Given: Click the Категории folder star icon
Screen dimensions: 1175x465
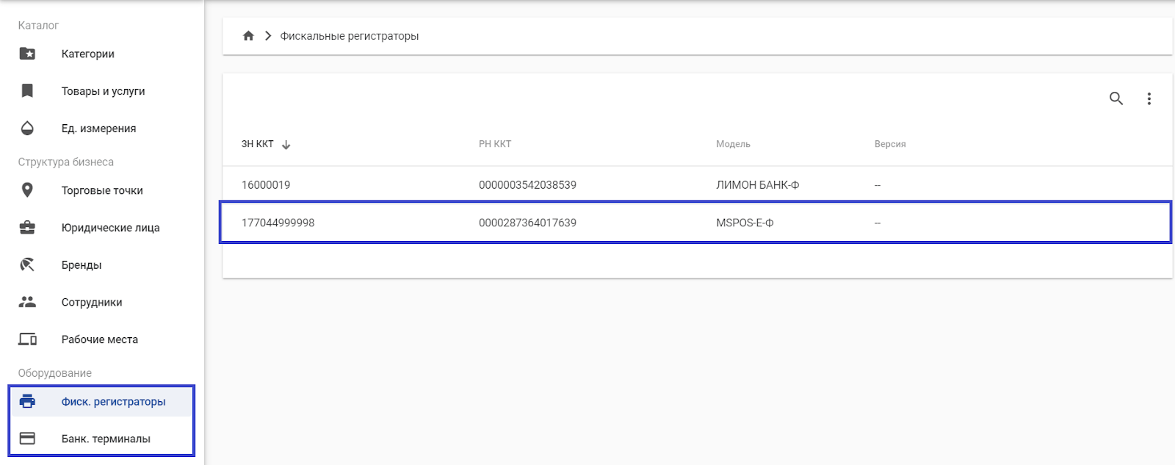Looking at the screenshot, I should 27,54.
